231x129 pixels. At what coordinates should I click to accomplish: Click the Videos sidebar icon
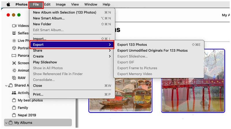tap(14, 26)
